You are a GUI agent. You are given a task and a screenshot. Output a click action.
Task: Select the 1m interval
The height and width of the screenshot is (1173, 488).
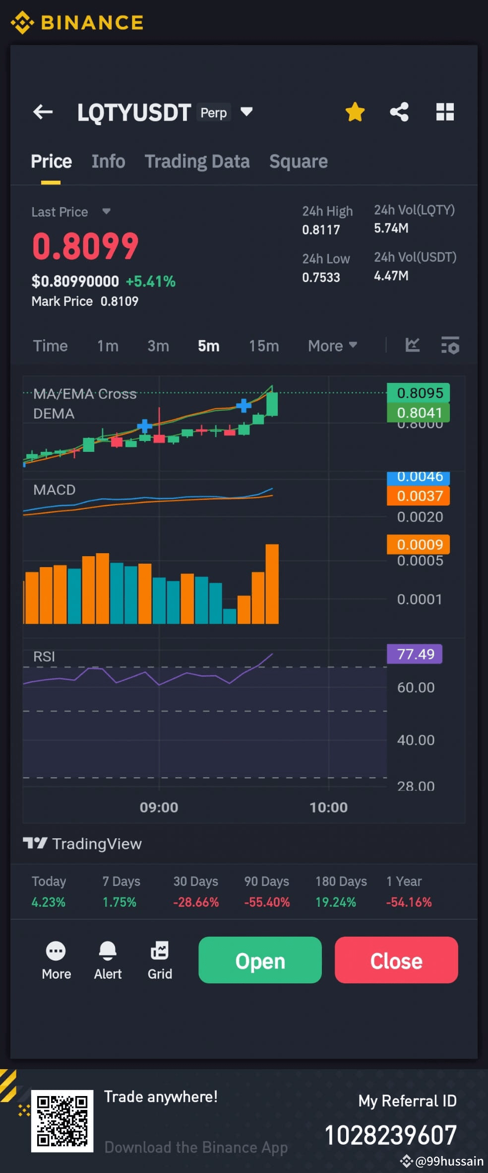pos(108,346)
